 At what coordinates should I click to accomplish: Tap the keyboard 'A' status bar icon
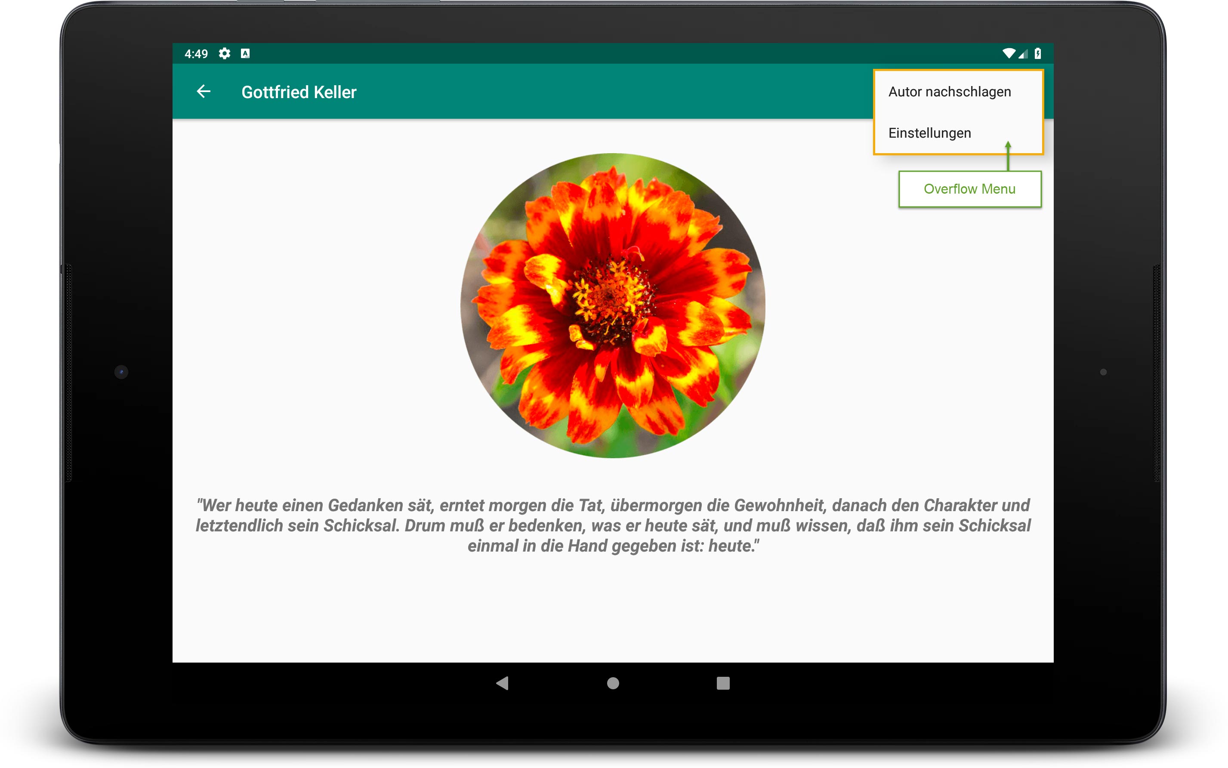pyautogui.click(x=245, y=53)
